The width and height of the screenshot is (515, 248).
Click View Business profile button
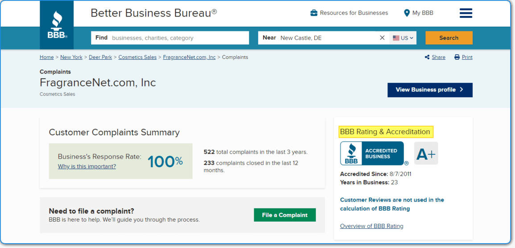click(x=430, y=90)
